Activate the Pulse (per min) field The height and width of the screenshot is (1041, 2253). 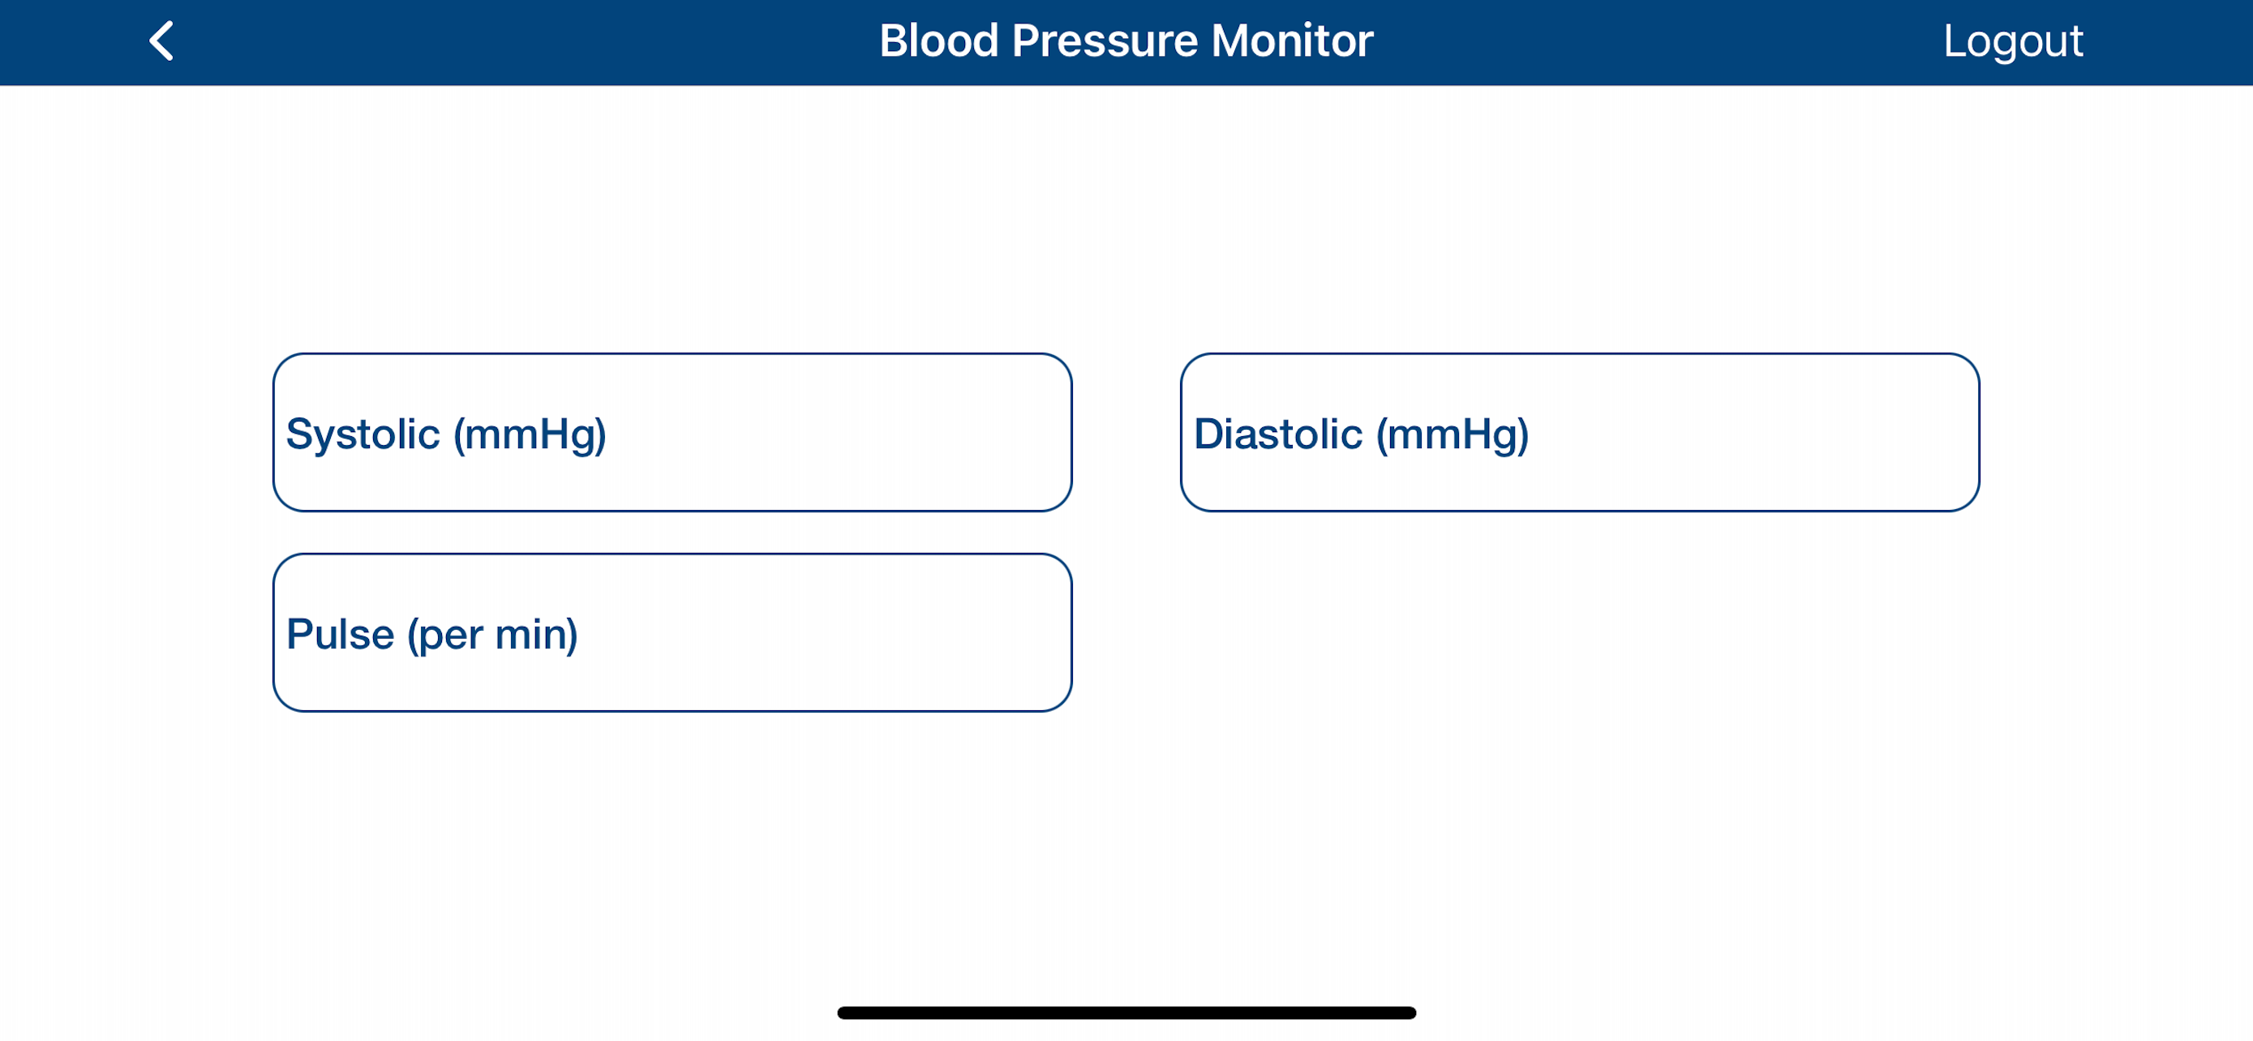coord(672,633)
